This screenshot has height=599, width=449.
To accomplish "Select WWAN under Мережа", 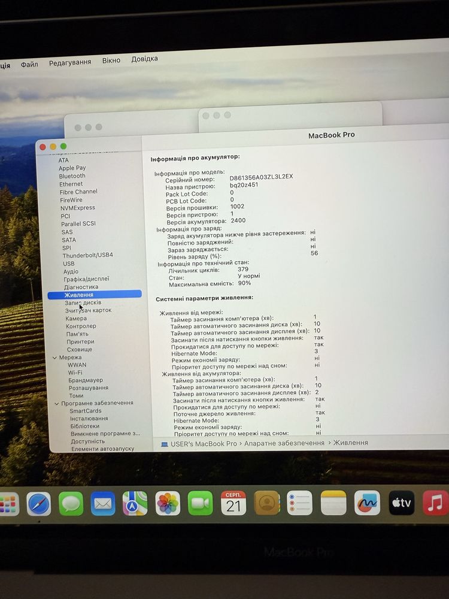I will pyautogui.click(x=77, y=365).
